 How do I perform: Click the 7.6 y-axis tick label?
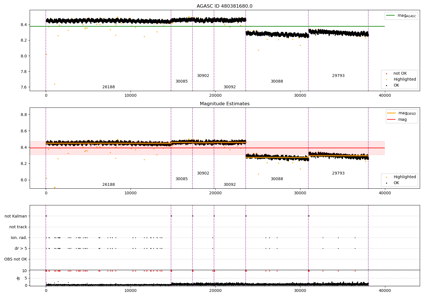pos(24,87)
